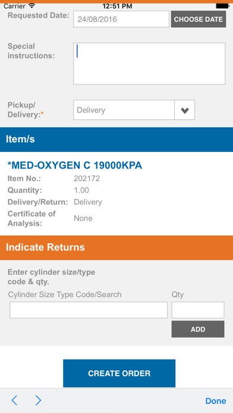Click the ADD returns button

click(198, 329)
